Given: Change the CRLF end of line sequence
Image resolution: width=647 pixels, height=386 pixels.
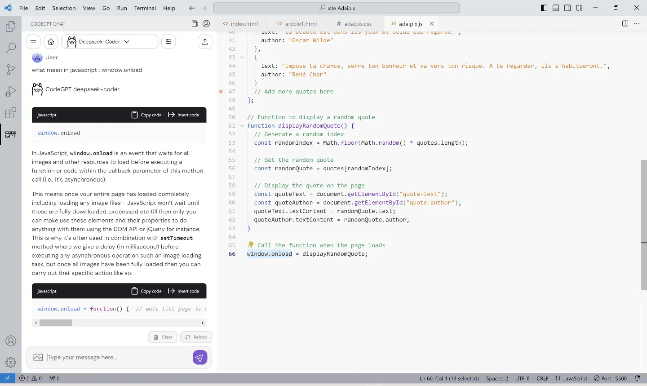Looking at the screenshot, I should click(542, 378).
